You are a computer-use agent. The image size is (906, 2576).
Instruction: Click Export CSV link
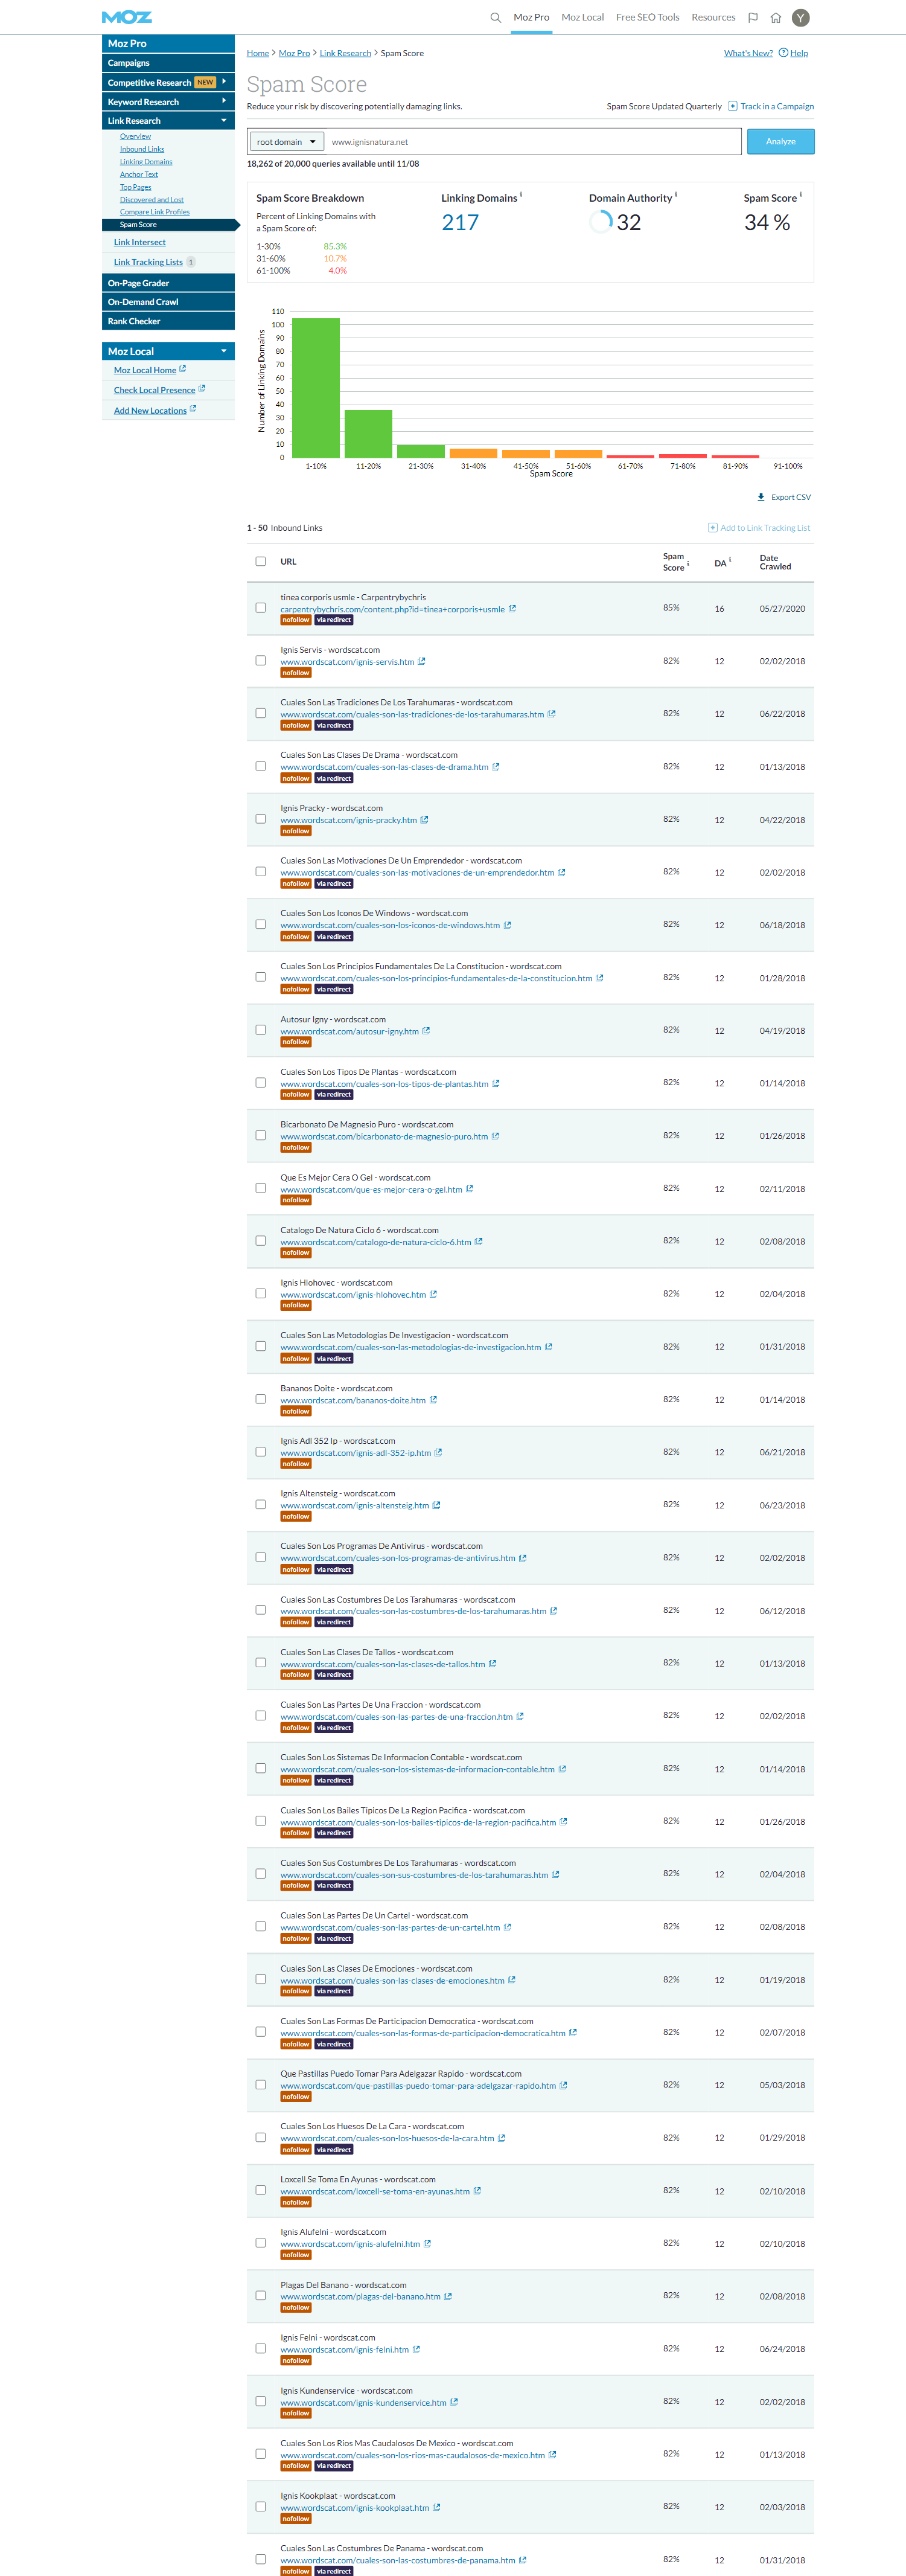tap(790, 497)
